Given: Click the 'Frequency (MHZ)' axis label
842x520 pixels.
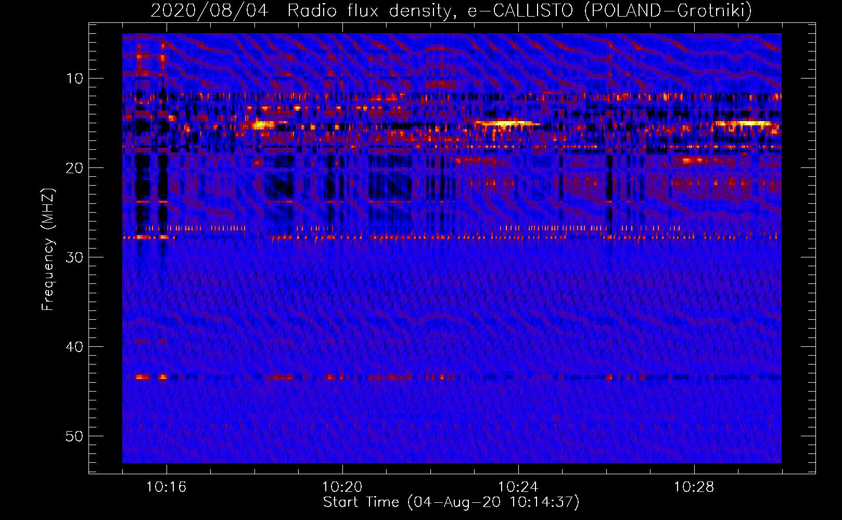Looking at the screenshot, I should (48, 250).
